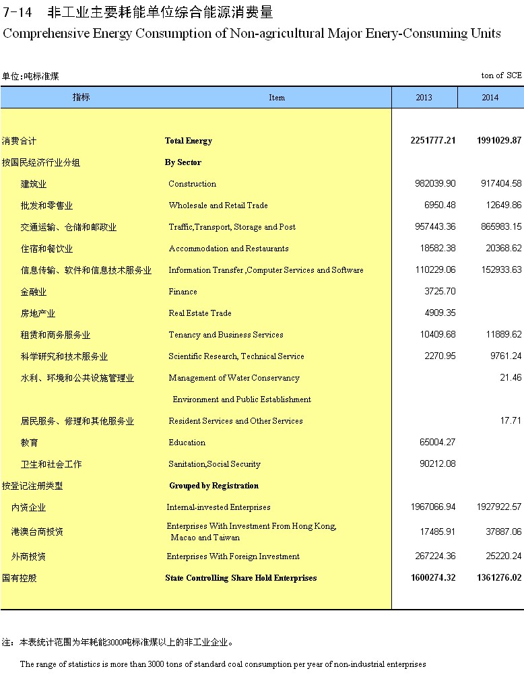Select the 'Wholesale and Retail Trade' label
This screenshot has width=524, height=675.
point(218,205)
